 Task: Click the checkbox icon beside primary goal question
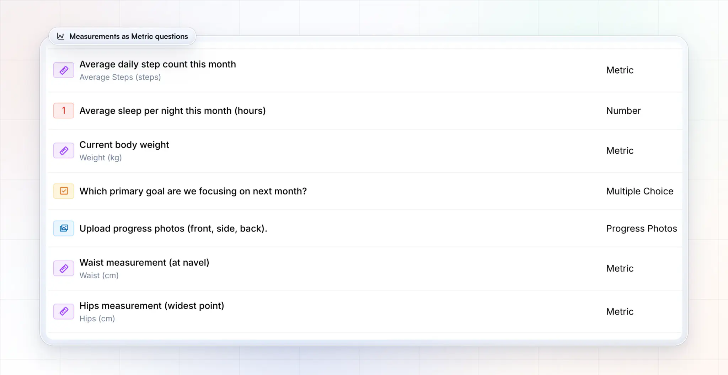[x=64, y=191]
